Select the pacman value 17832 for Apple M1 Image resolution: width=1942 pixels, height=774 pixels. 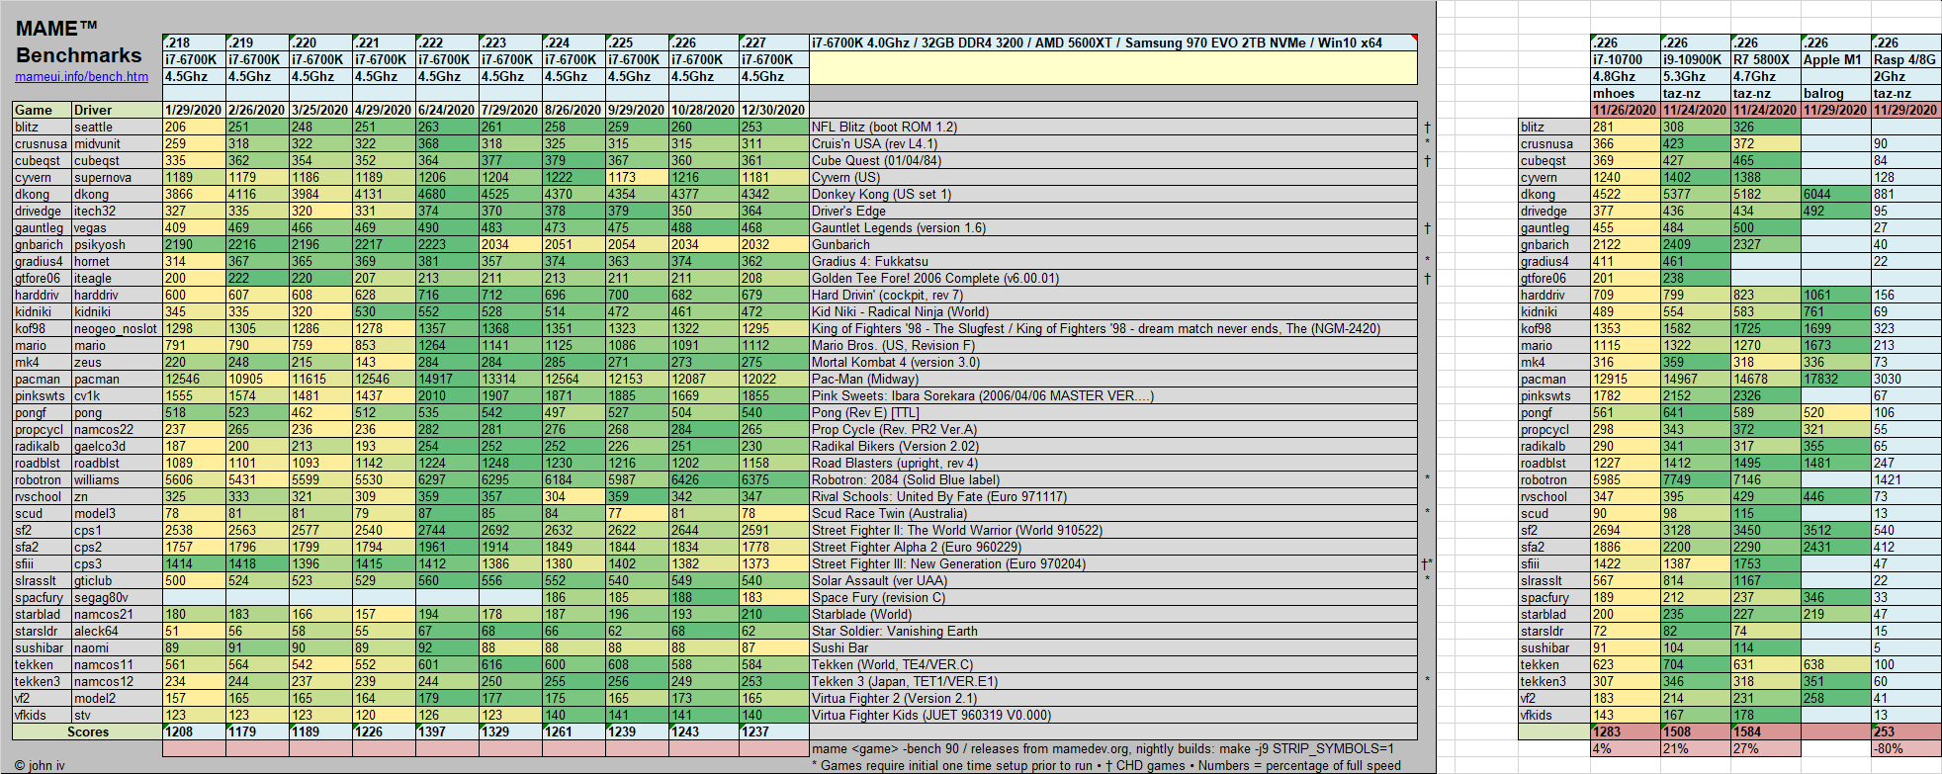[1835, 379]
